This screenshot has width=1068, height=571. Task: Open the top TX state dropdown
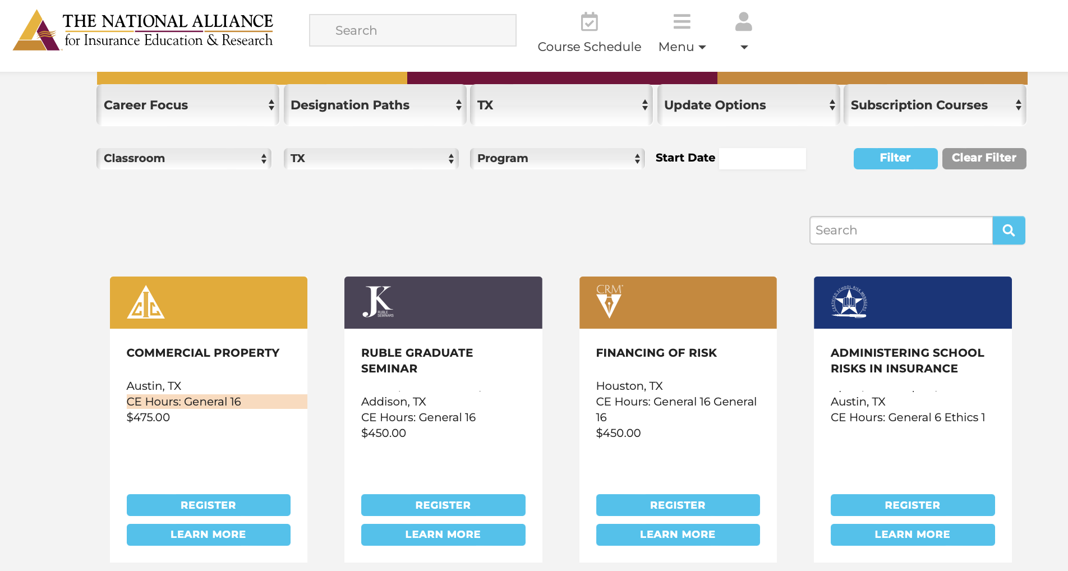561,105
